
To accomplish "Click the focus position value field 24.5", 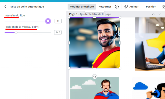I will [x=58, y=32].
